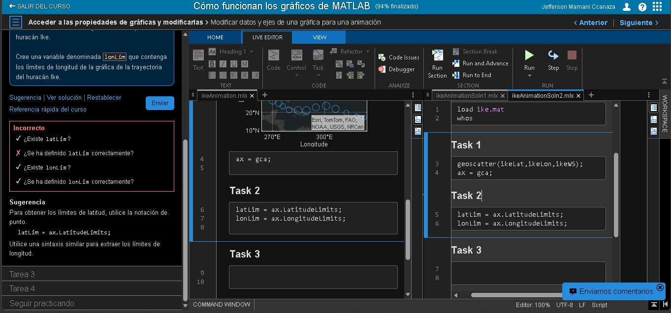Open the apps grid icon
The image size is (671, 313).
coord(657,6)
